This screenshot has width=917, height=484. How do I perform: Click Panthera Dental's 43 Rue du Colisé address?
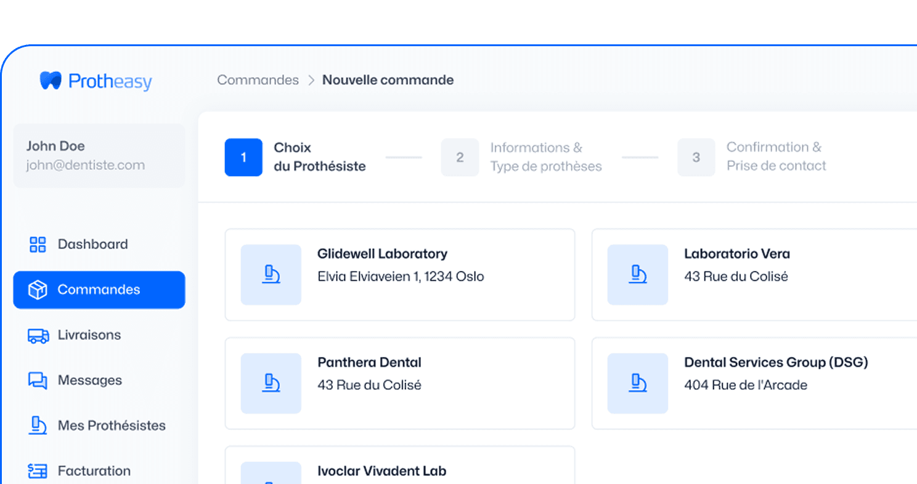pos(369,385)
